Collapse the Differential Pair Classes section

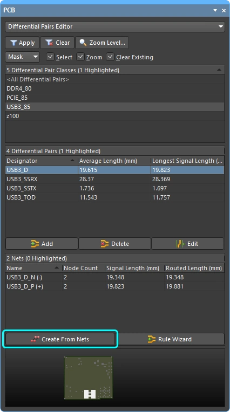coord(219,70)
